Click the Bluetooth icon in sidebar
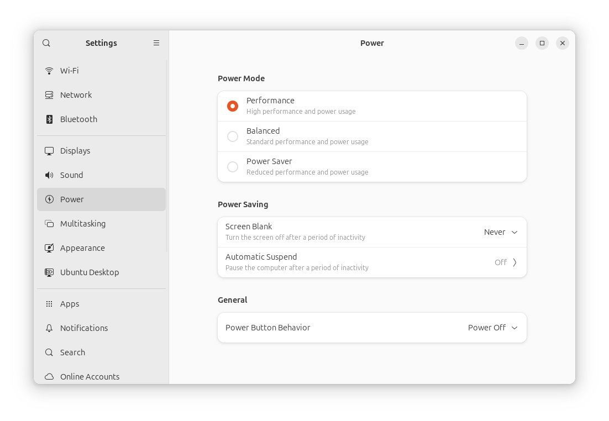This screenshot has width=609, height=421. coord(49,119)
